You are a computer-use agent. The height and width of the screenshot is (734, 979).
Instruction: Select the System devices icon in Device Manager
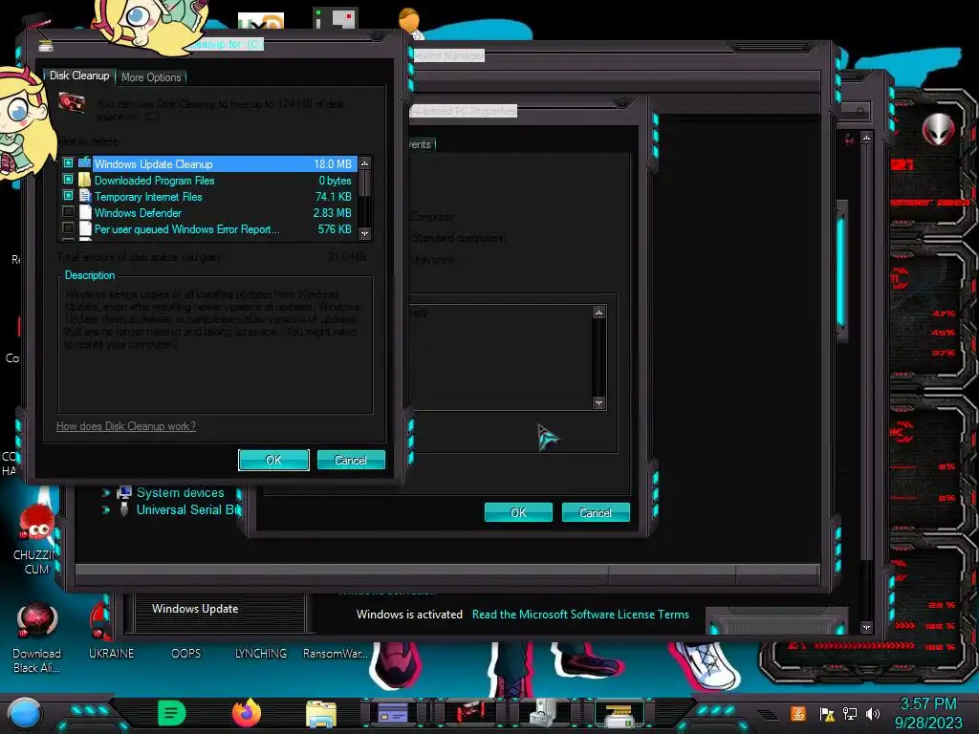[124, 493]
